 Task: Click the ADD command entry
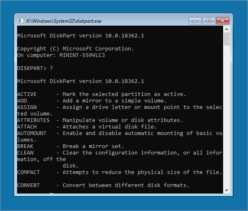click(22, 101)
